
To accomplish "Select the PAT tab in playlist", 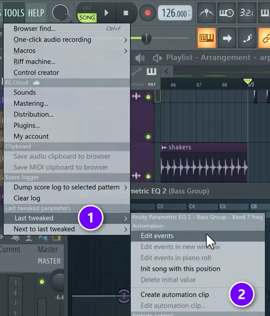I will pyautogui.click(x=152, y=85).
